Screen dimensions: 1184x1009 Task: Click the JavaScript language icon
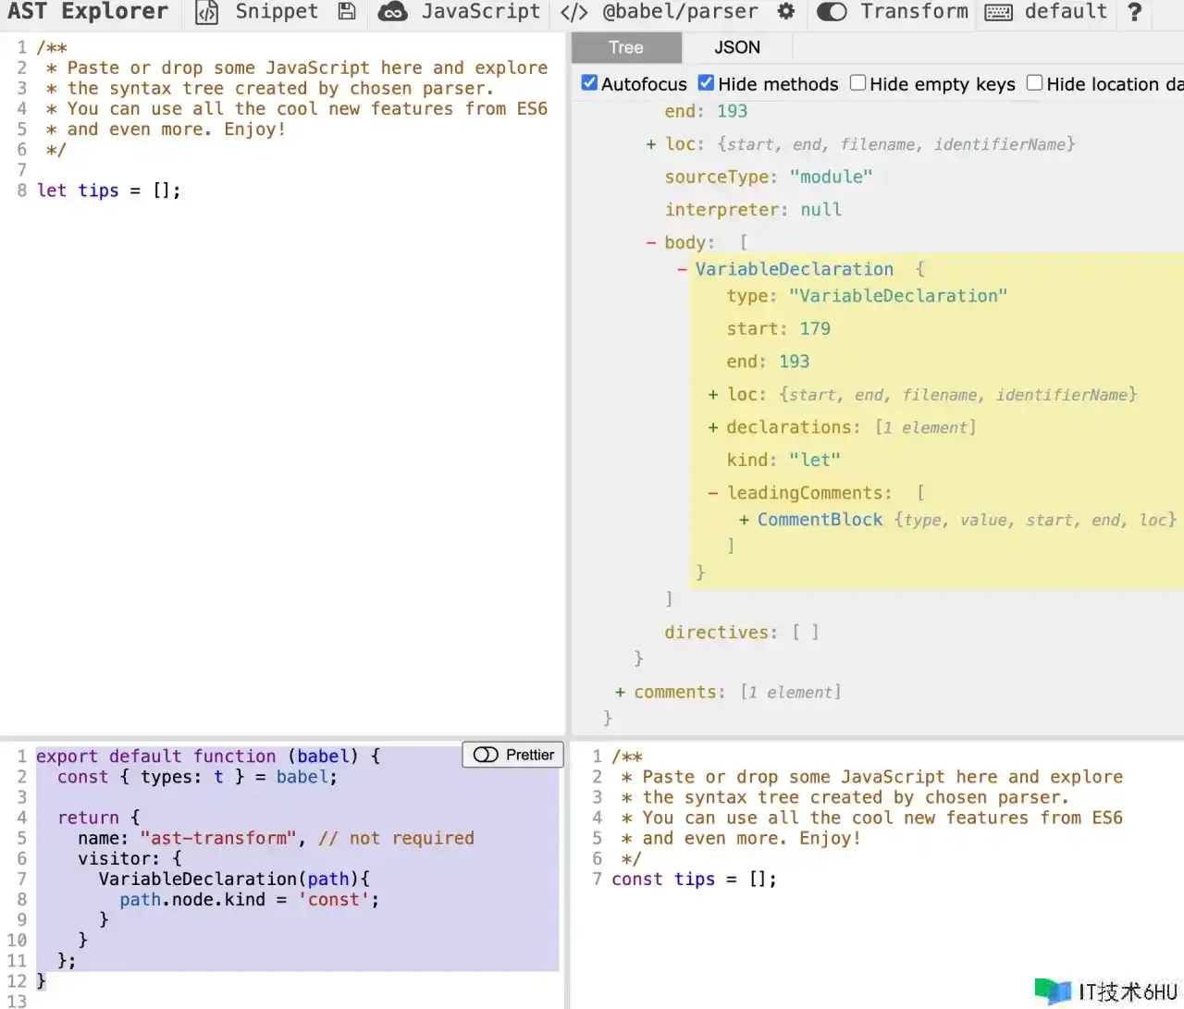click(x=393, y=12)
